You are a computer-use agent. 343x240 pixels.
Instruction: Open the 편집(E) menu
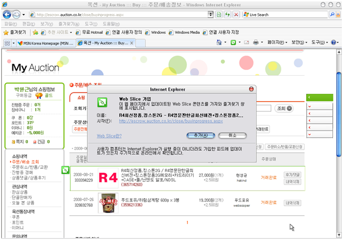29,24
